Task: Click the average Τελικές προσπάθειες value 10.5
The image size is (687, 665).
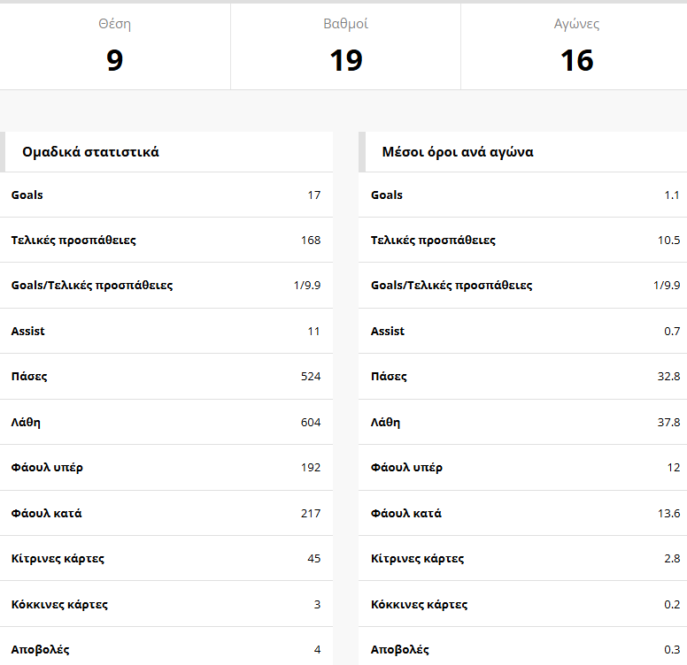Action: point(668,241)
